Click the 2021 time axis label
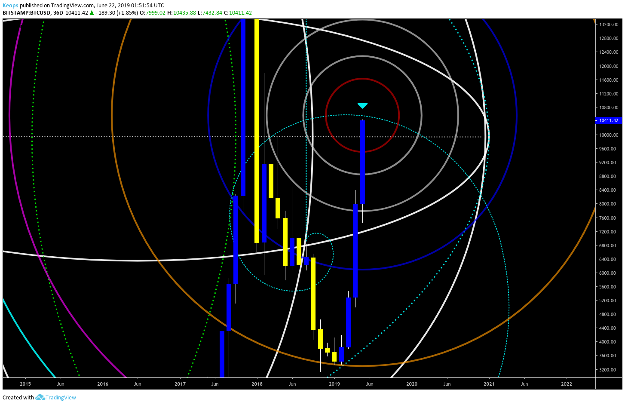625x405 pixels. [489, 384]
